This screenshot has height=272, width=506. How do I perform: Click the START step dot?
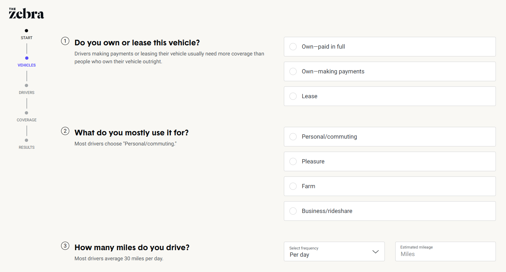26,31
